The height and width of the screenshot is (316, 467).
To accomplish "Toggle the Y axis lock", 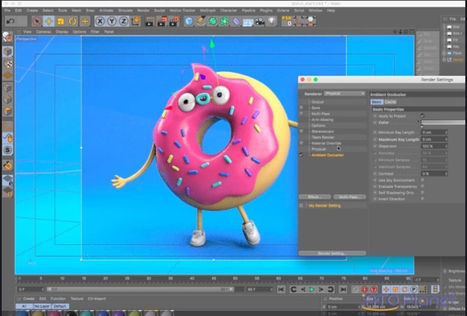I will [x=112, y=21].
